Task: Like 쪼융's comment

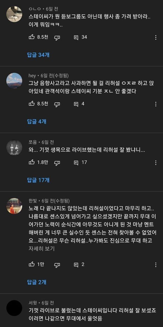Action: point(32,162)
